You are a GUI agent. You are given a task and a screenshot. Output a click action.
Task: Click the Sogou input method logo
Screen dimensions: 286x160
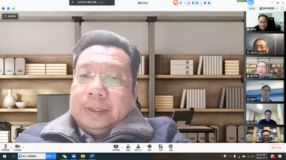click(x=176, y=3)
